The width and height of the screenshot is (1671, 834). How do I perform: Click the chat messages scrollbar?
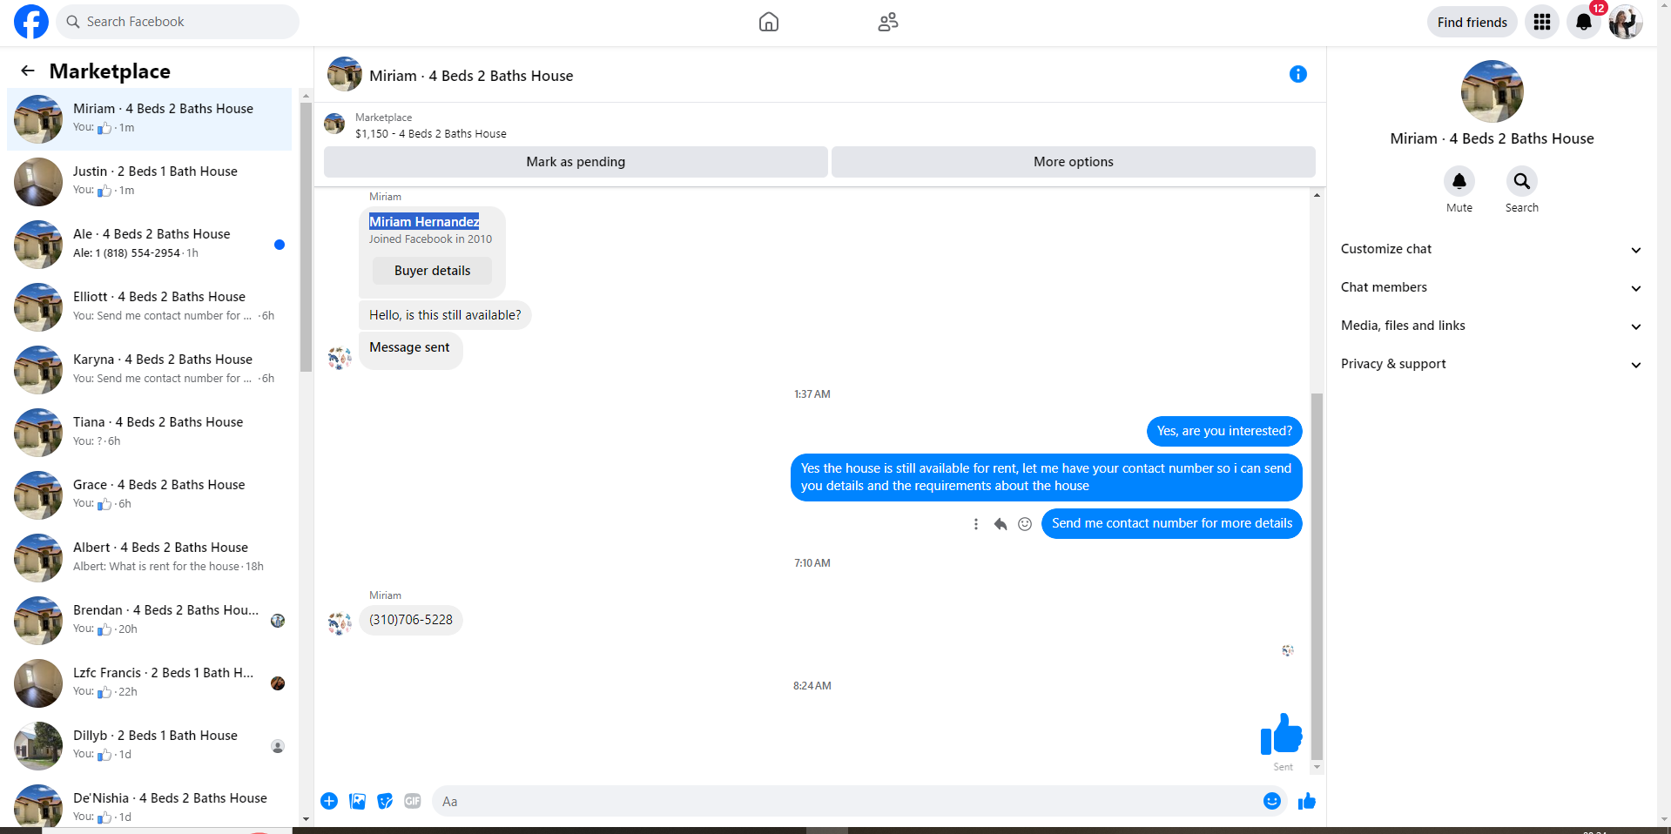[x=1317, y=575]
